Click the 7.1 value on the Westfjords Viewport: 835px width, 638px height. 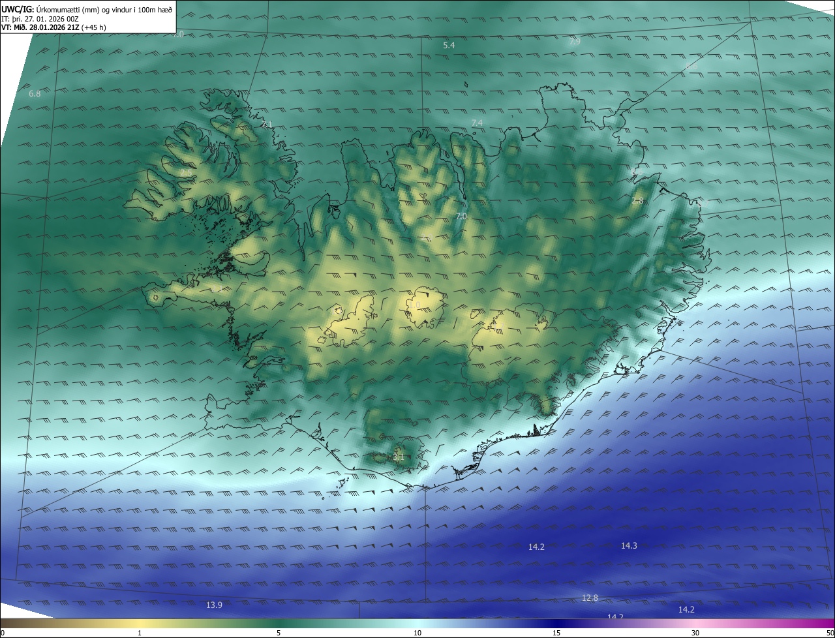[x=266, y=124]
